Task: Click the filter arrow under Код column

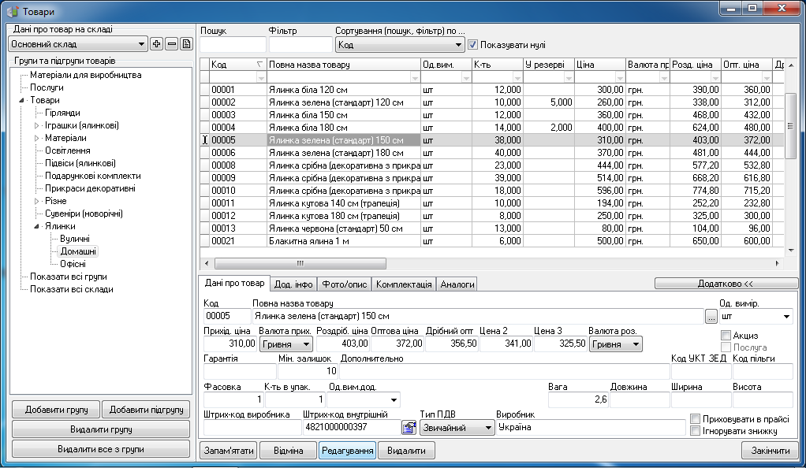Action: [x=260, y=77]
